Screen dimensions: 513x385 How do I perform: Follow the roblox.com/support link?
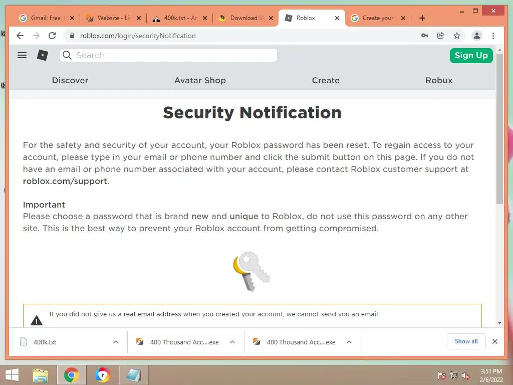pos(65,181)
